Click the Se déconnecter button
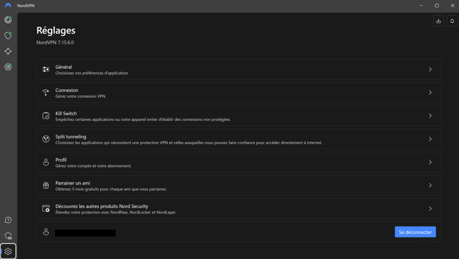 [415, 232]
